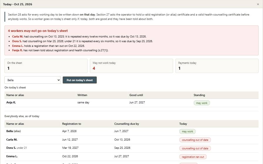Viewport: 263px width, 164px height.
Task: Select the 'On the sheet' summary card
Action: (x=46, y=66)
